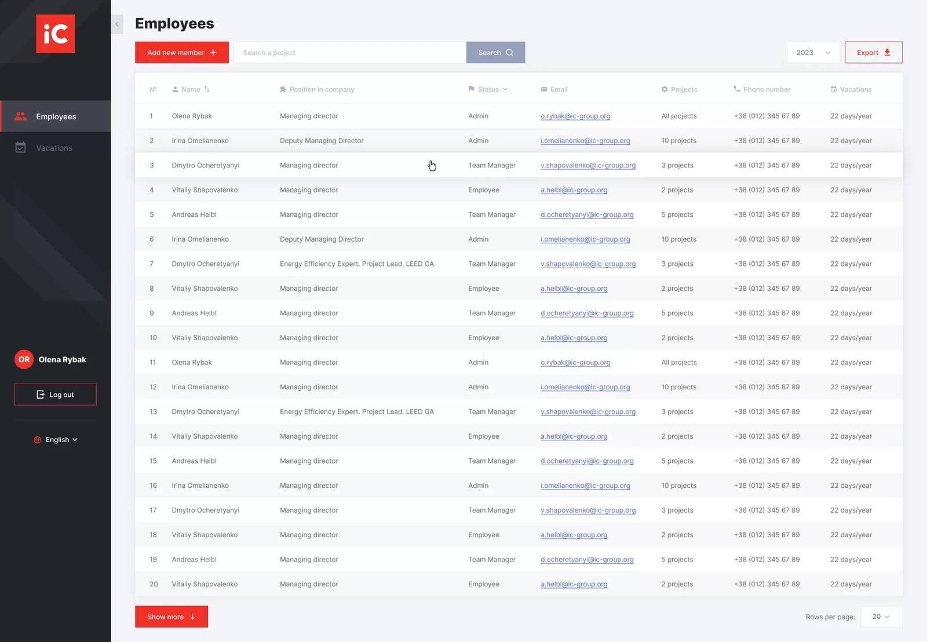Click the Employees people icon in sidebar
This screenshot has width=927, height=642.
tap(21, 116)
